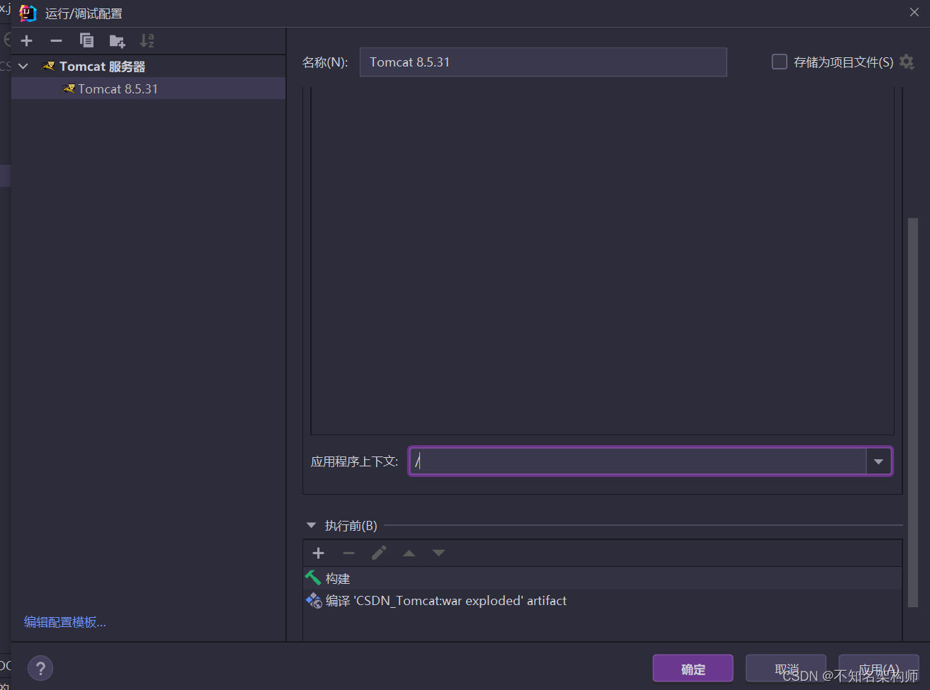
Task: Click the IntelliJ logo in title bar
Action: coord(28,13)
